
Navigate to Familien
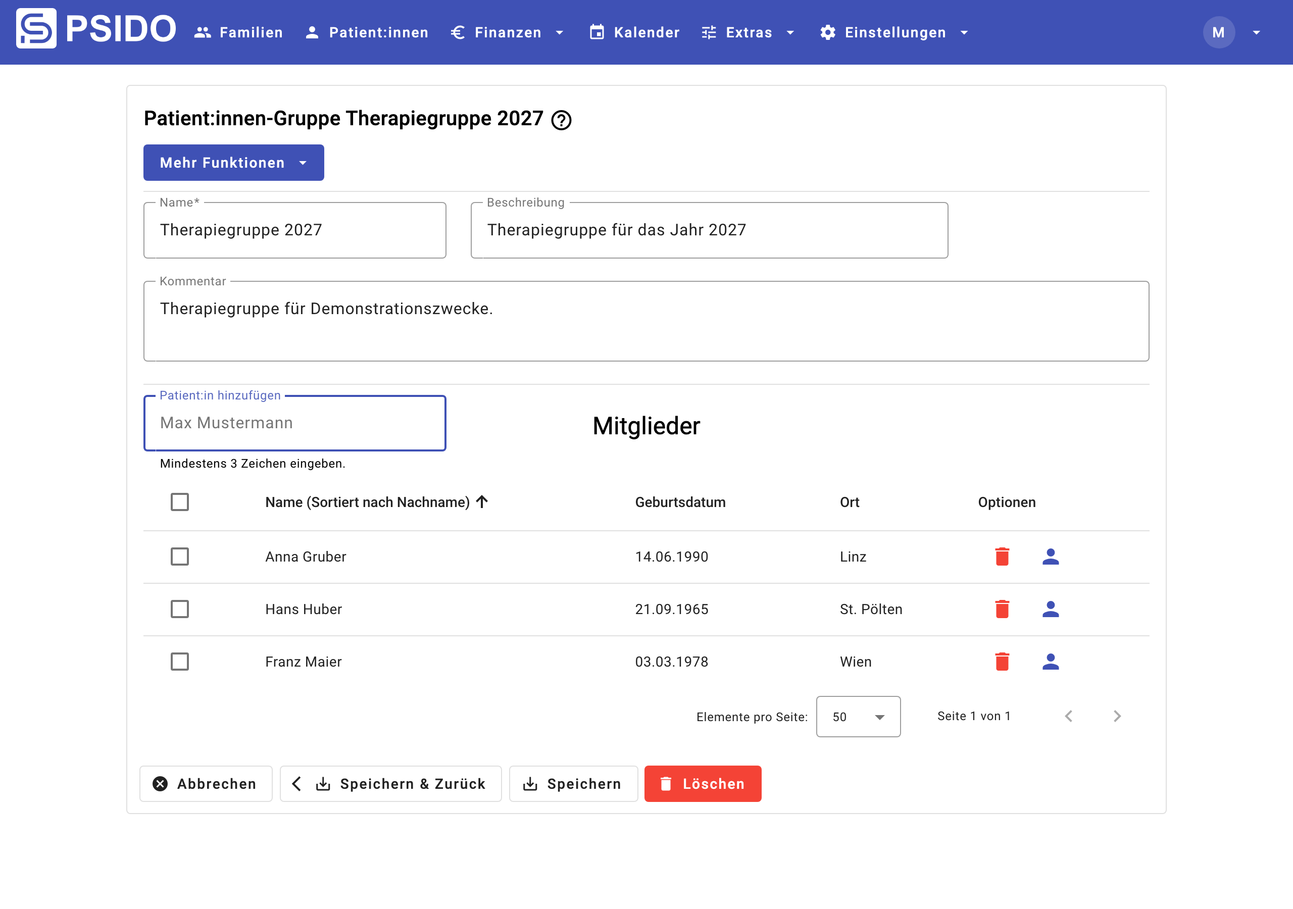pos(238,33)
